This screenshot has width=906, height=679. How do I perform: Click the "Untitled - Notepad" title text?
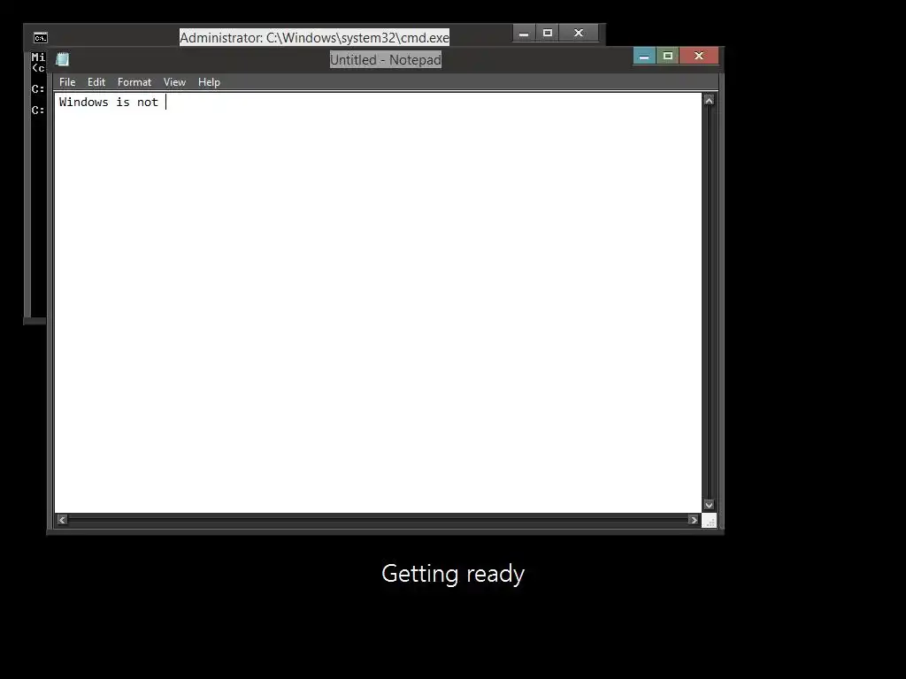(x=386, y=59)
